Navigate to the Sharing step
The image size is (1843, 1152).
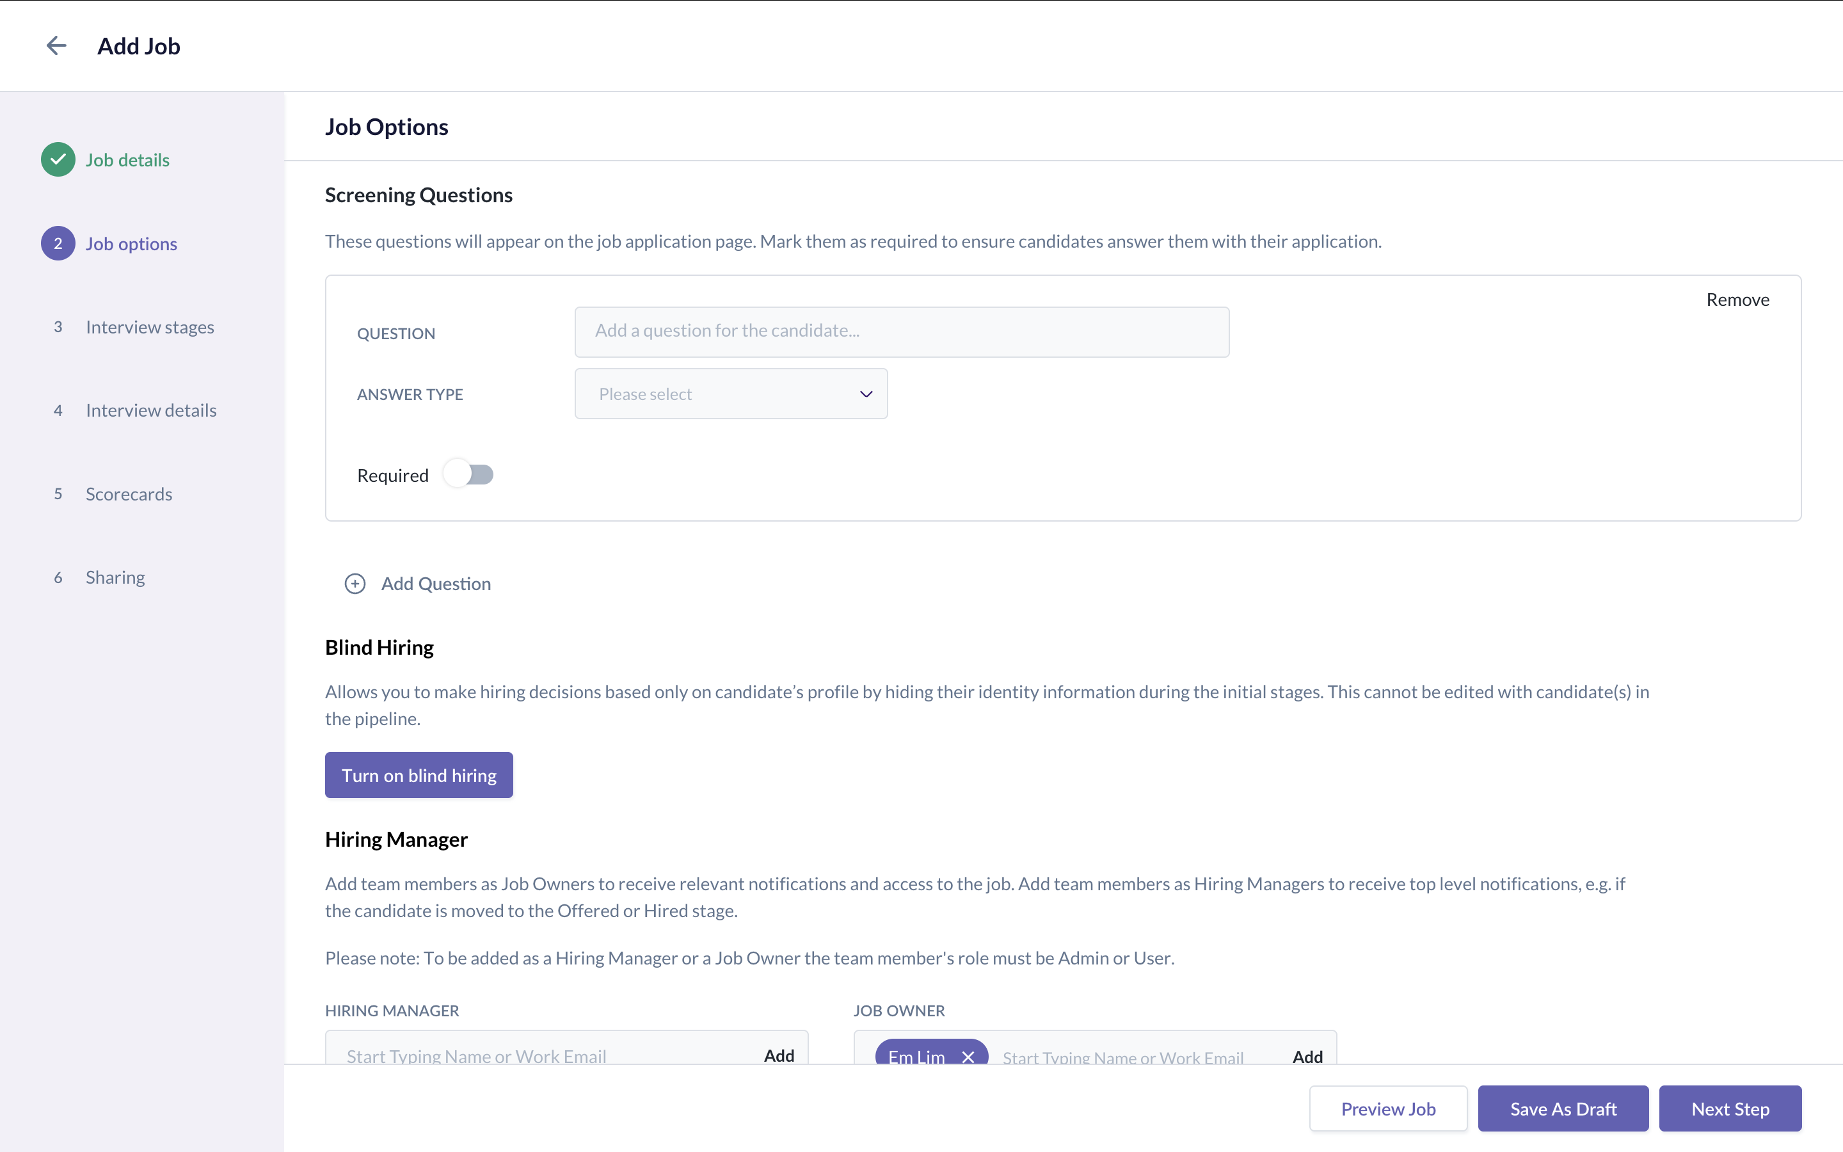[x=115, y=577]
